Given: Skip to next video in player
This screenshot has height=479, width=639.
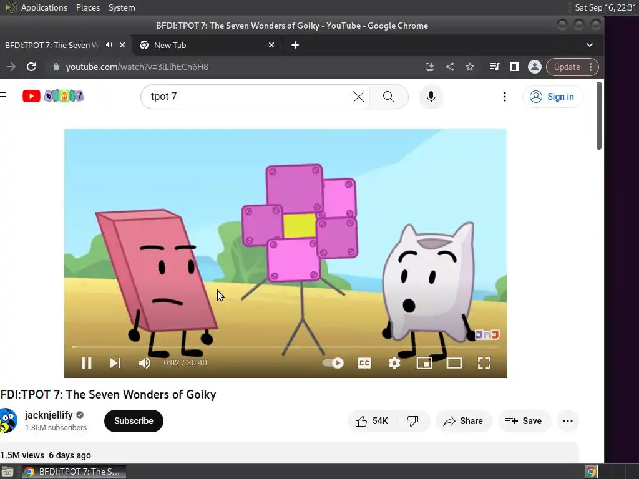Looking at the screenshot, I should point(115,363).
